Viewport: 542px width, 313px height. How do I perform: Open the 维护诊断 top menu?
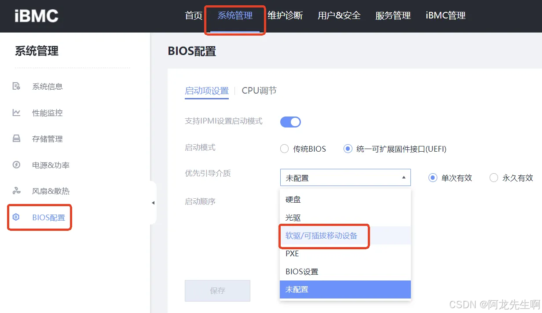coord(285,16)
